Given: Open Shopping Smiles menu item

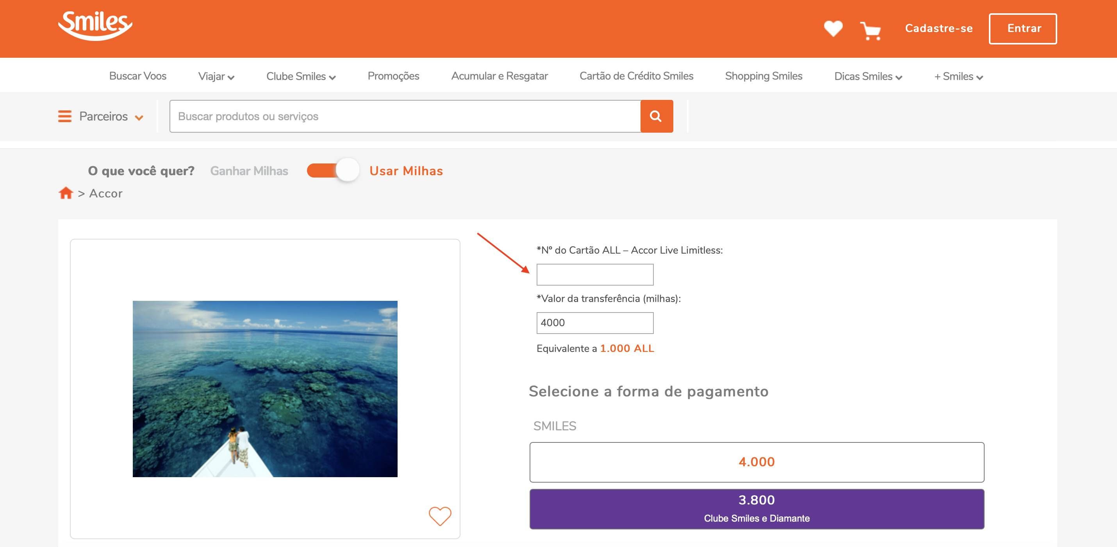Looking at the screenshot, I should click(764, 76).
